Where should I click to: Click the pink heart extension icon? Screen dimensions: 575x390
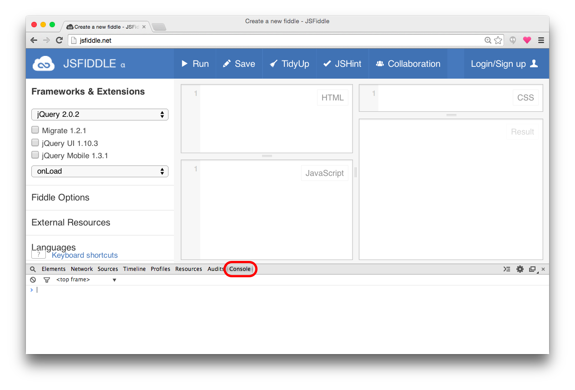(x=527, y=40)
